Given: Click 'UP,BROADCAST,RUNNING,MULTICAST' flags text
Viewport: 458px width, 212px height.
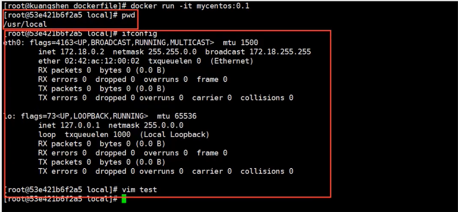Looking at the screenshot, I should (144, 43).
